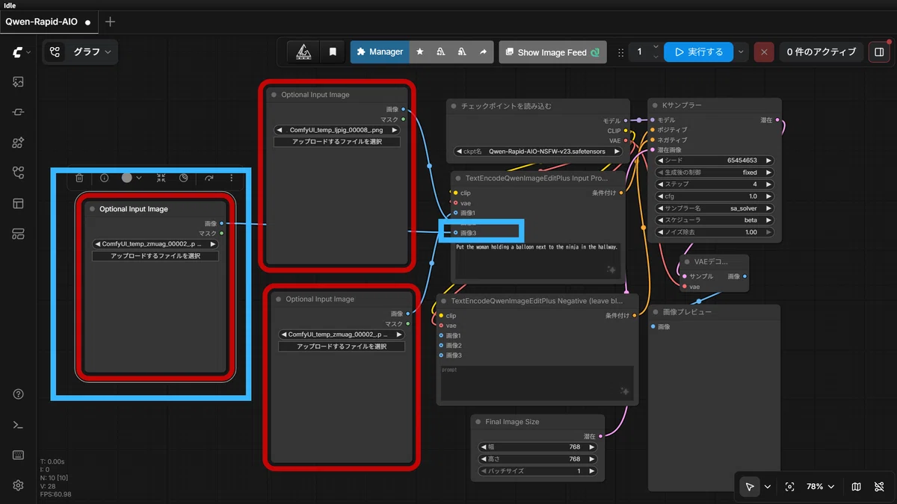This screenshot has height=504, width=897.
Task: Click the cfg 1.0 value field
Action: pyautogui.click(x=714, y=196)
